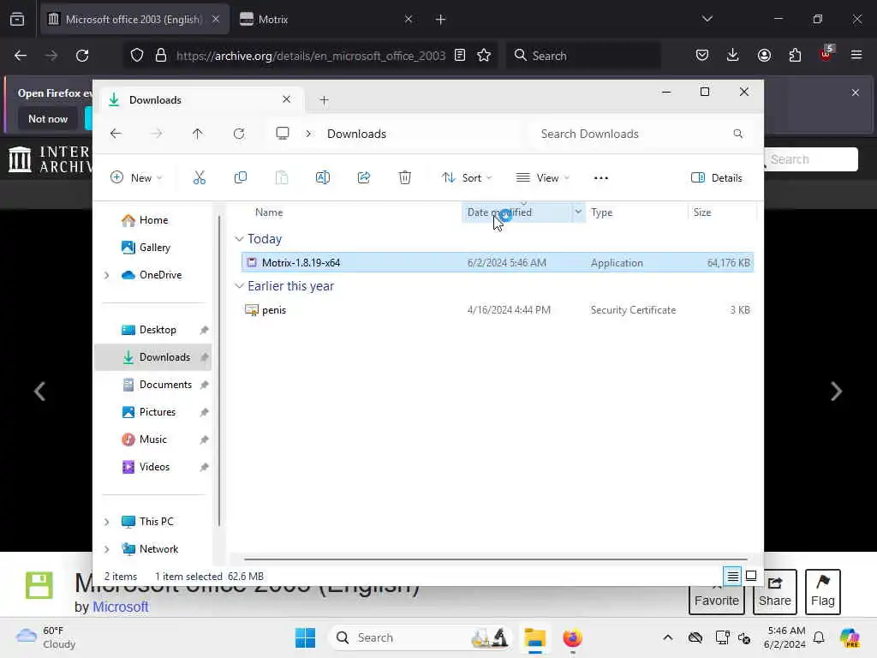Click the Firefox URL address bar
This screenshot has width=877, height=658.
[310, 56]
